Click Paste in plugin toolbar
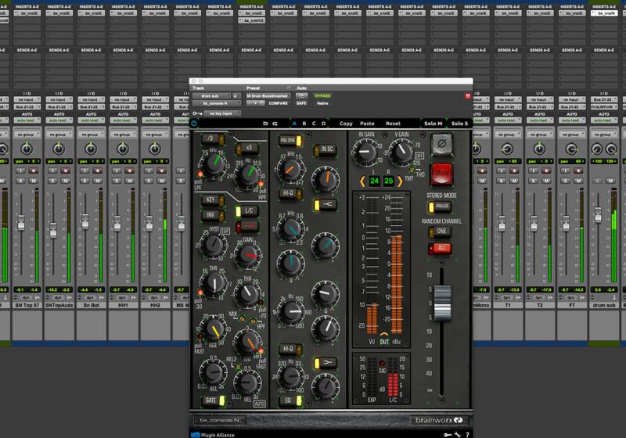626x438 pixels. tap(367, 124)
